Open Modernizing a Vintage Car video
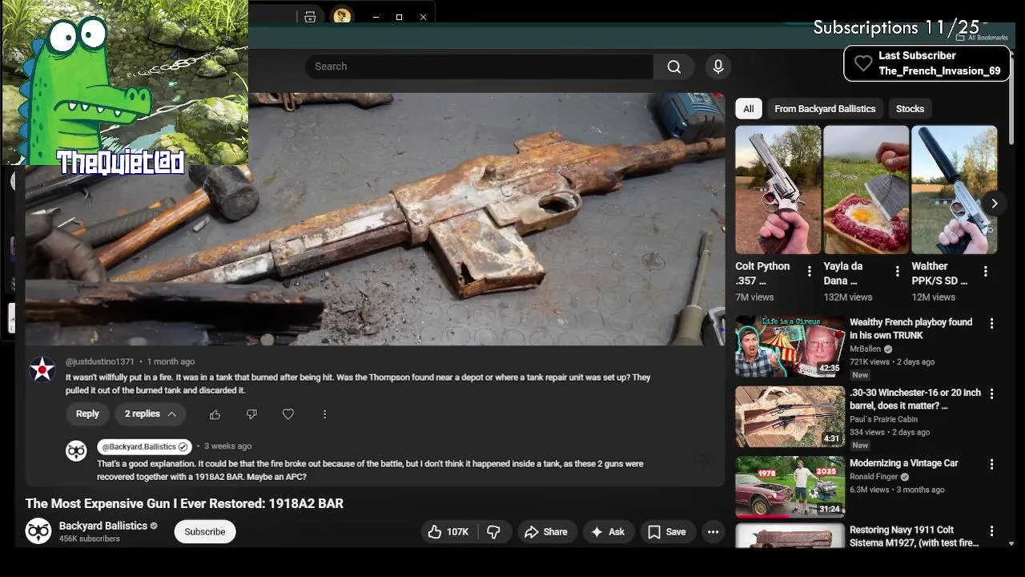Screen dimensions: 1025x577 904,463
